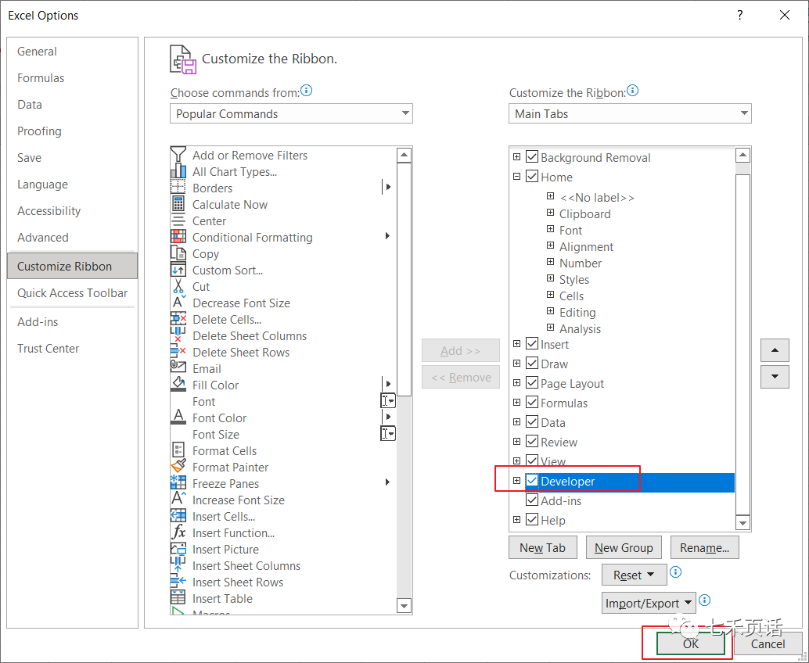
Task: Click the Copy command icon
Action: click(x=178, y=253)
